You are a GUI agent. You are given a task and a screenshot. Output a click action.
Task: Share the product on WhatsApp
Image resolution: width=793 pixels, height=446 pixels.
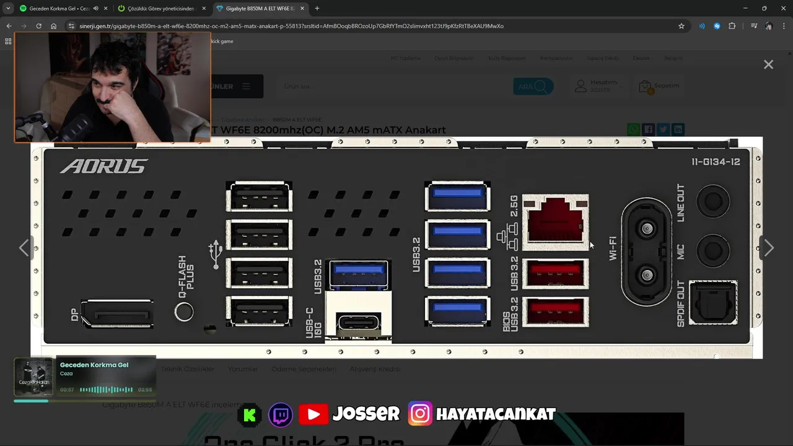[633, 129]
